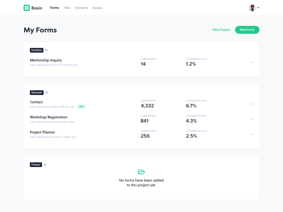Open the Workshop Registration form
Screen dimensions: 283x212
pos(48,117)
